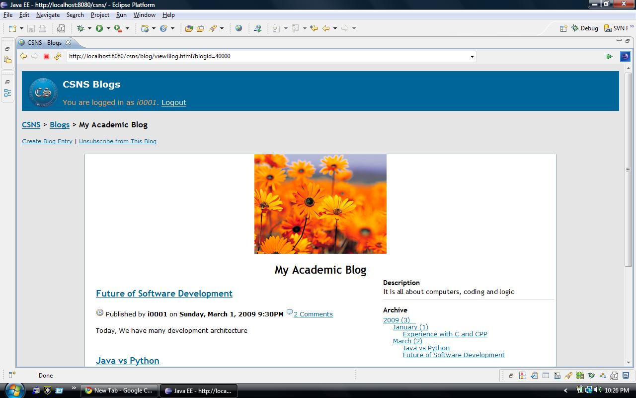Click the volume icon in system tray

[597, 390]
